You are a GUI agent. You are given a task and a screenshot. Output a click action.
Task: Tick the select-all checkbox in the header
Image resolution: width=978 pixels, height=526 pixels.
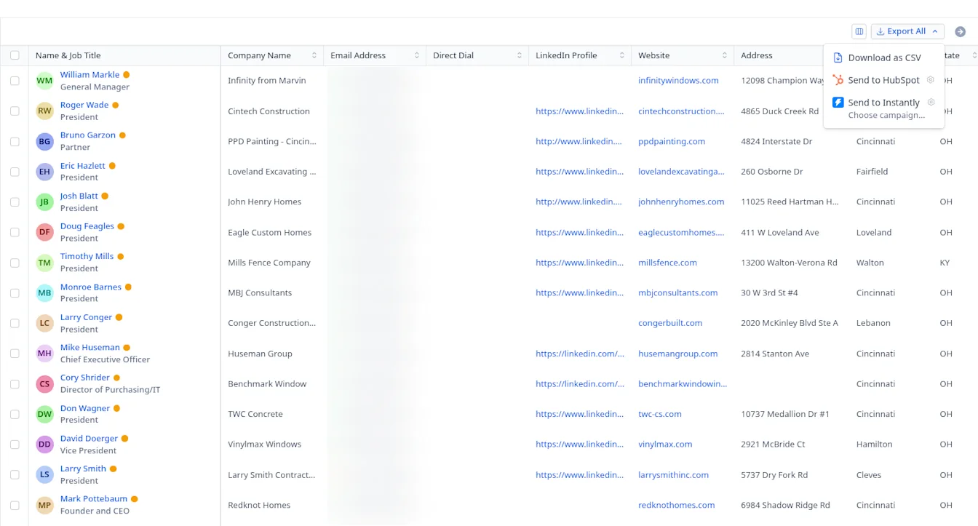pos(15,55)
